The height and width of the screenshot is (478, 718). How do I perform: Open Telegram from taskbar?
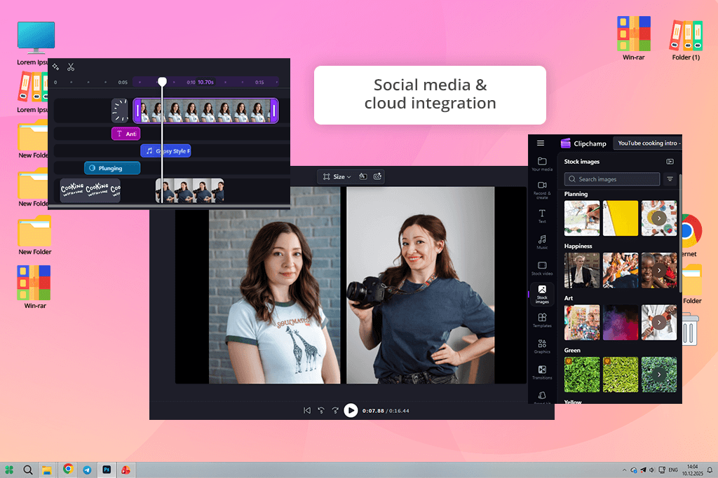(x=87, y=470)
